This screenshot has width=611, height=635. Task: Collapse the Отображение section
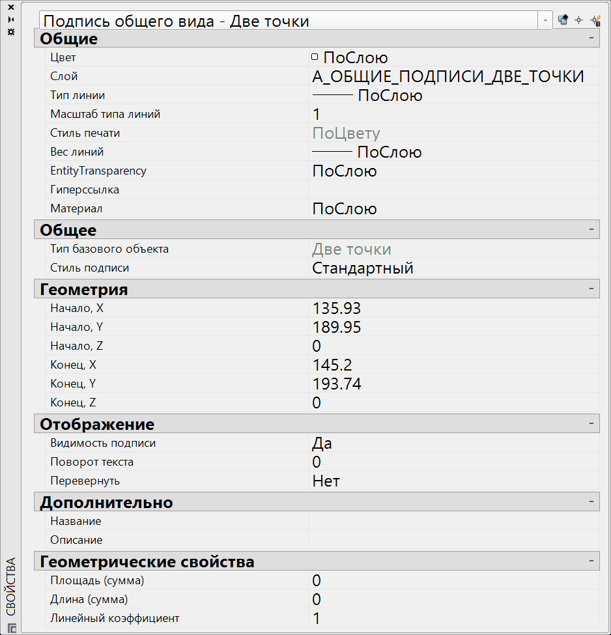coord(591,423)
